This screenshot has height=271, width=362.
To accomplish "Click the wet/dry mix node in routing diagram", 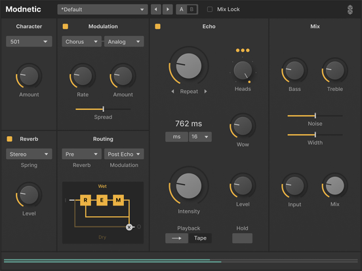I will click(x=129, y=227).
